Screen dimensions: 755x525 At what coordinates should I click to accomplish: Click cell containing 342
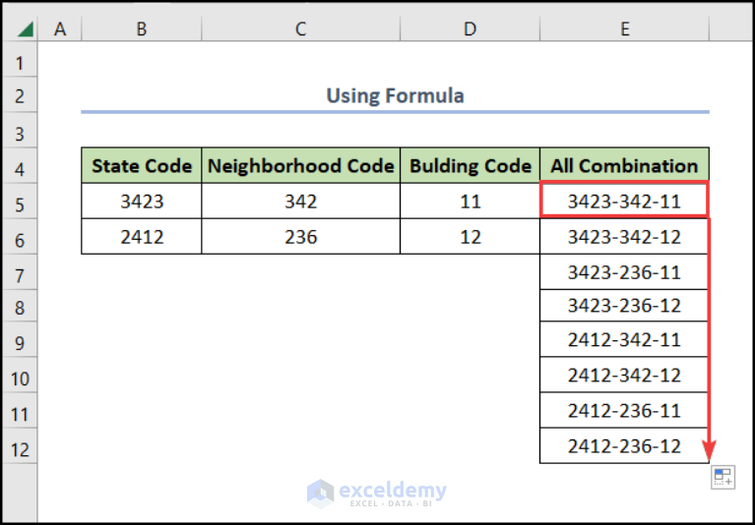301,201
